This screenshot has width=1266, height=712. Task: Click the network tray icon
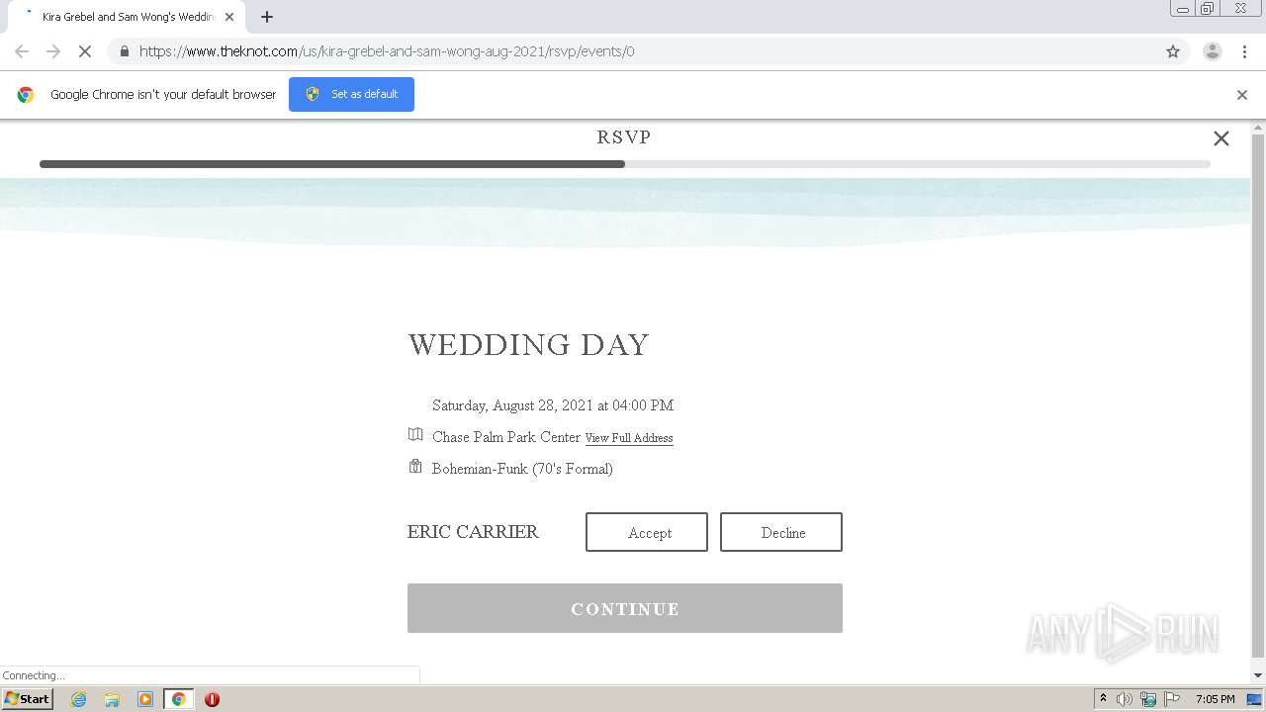(1148, 699)
